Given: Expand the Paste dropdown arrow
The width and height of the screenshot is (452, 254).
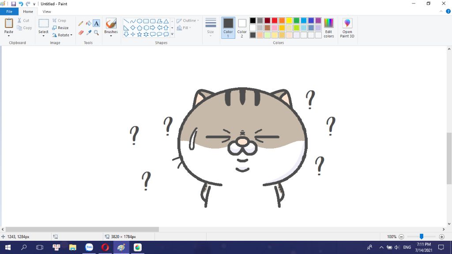Looking at the screenshot, I should (9, 36).
